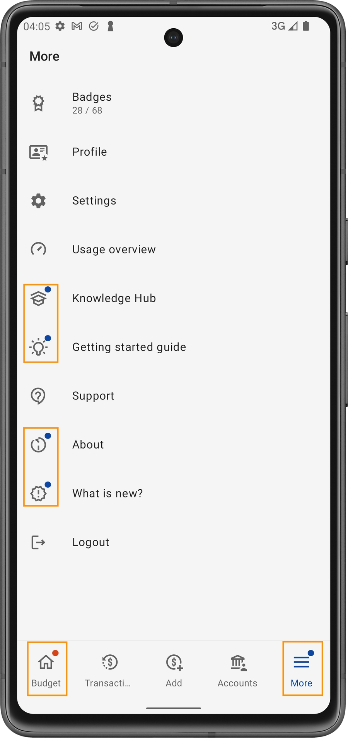348x738 pixels.
Task: Tap Add in bottom navigation
Action: click(x=174, y=669)
